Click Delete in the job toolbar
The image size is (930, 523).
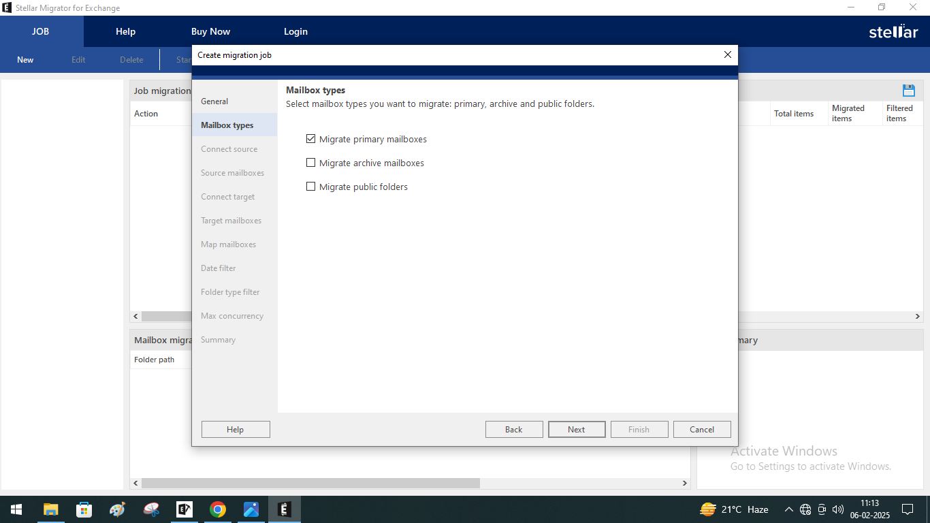(x=131, y=60)
